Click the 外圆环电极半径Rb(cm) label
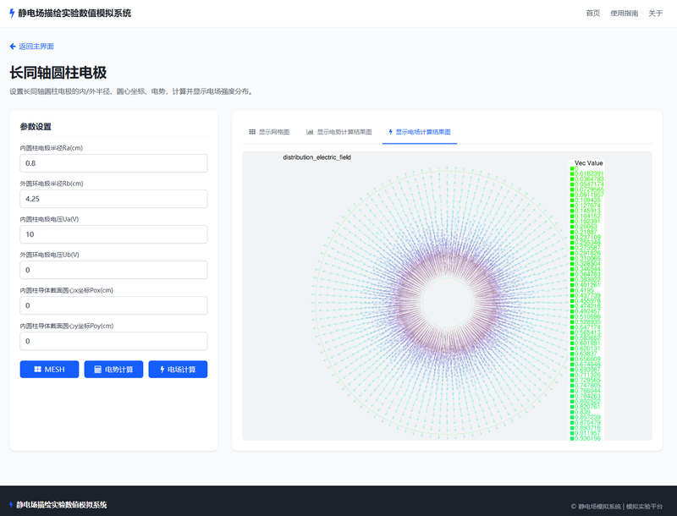Viewport: 677px width, 516px height. pyautogui.click(x=52, y=184)
